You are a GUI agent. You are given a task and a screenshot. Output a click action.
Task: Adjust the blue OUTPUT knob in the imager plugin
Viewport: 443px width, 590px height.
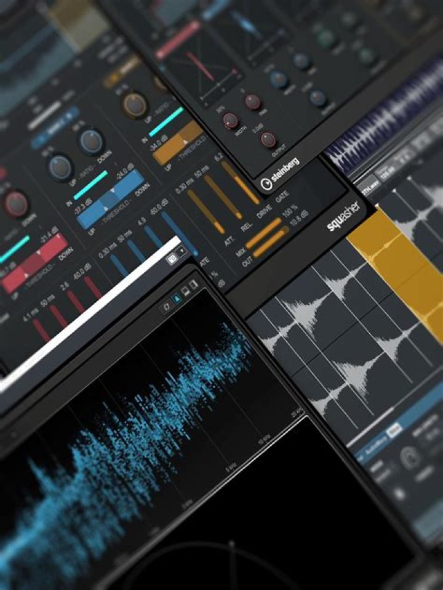[317, 97]
